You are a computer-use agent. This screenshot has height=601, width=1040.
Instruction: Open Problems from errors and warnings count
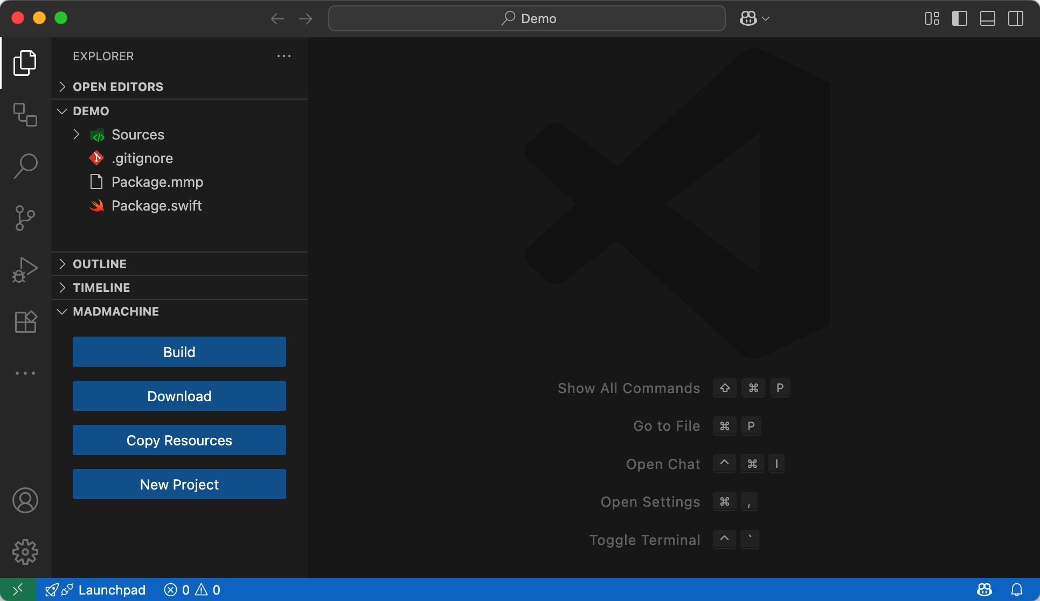click(x=192, y=590)
